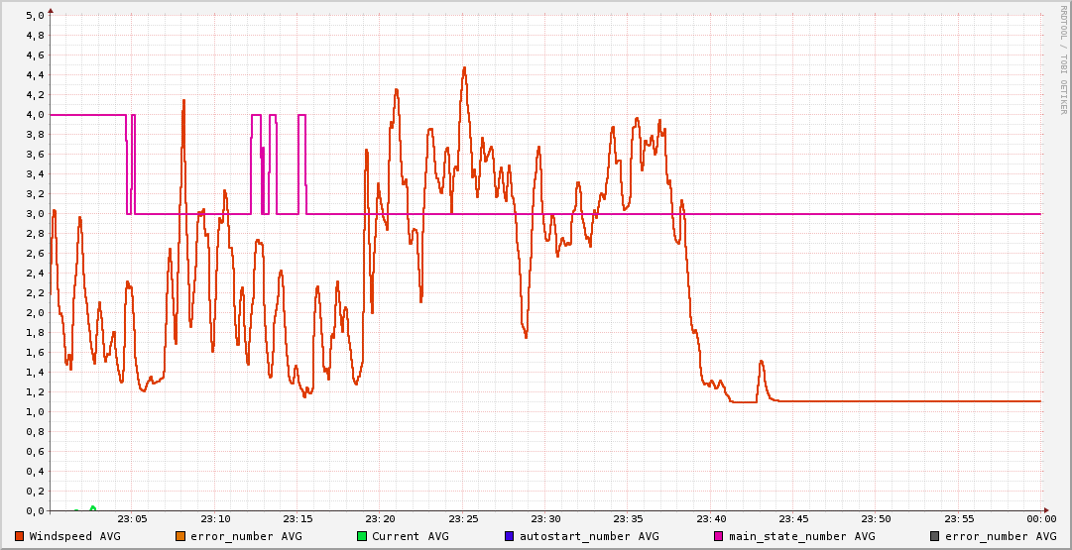Click the autostart_number AVG legend label
The image size is (1072, 550).
click(x=588, y=536)
